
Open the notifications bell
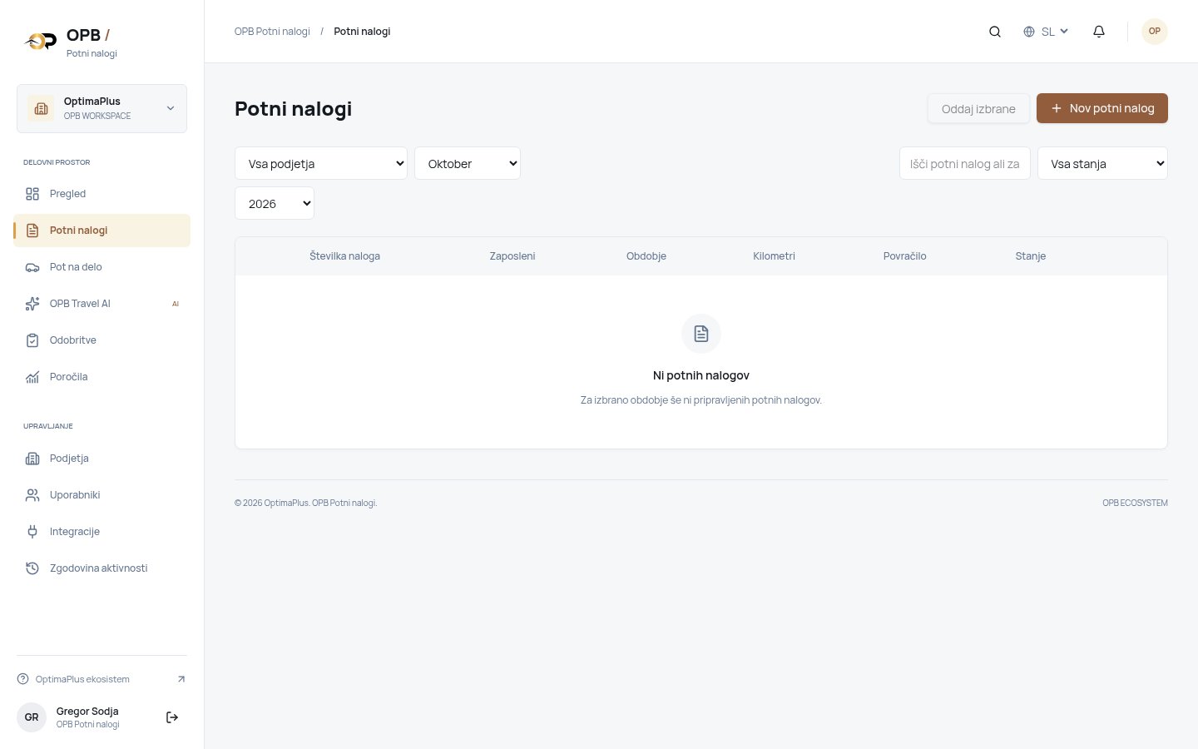1099,32
